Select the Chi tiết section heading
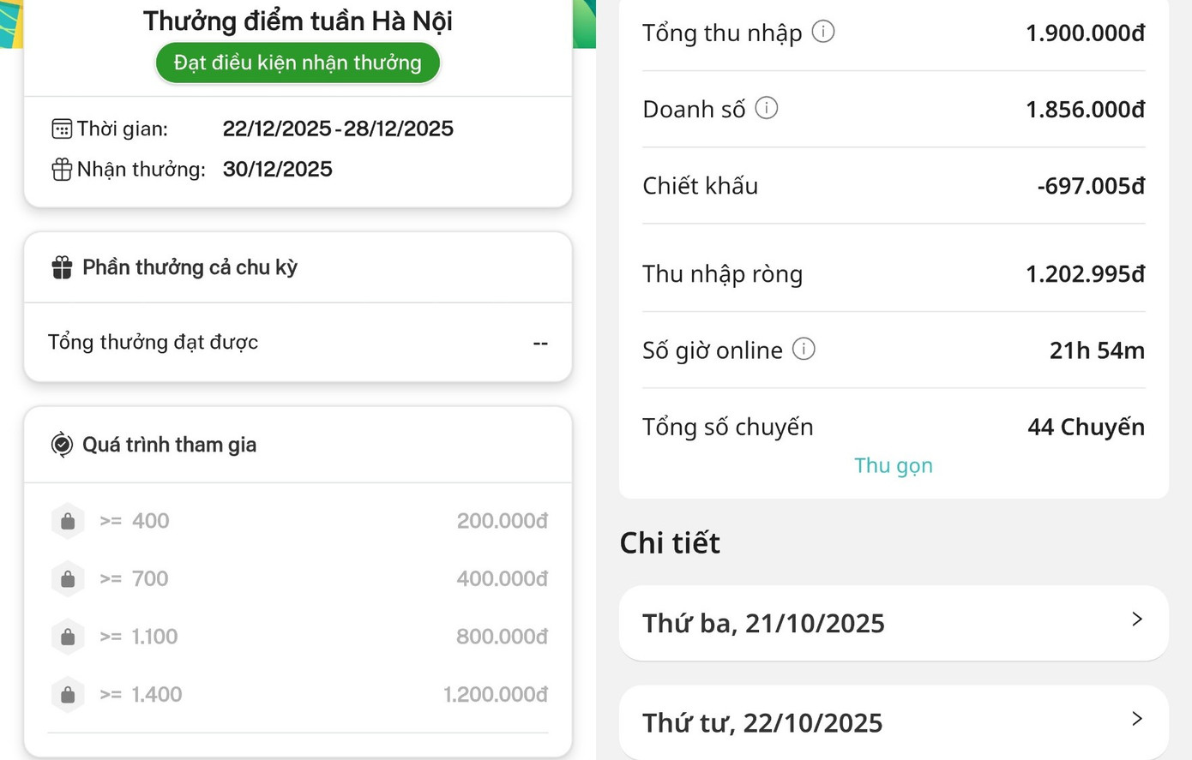 (670, 542)
